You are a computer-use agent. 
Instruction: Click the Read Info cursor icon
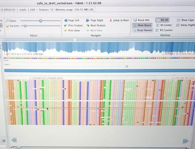click(x=135, y=20)
